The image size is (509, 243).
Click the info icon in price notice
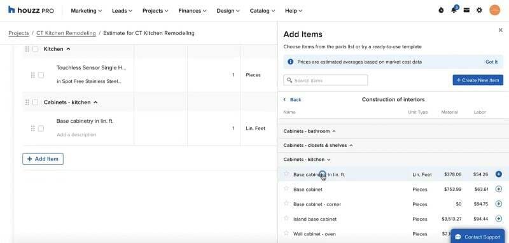(290, 62)
